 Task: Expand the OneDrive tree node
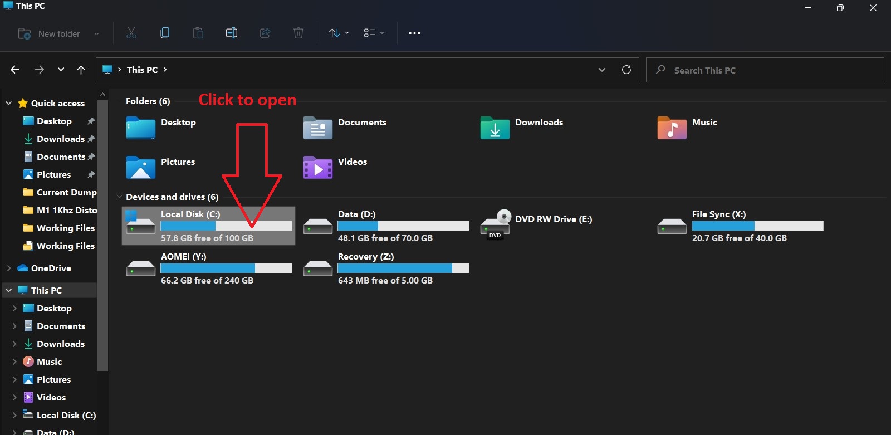click(8, 268)
